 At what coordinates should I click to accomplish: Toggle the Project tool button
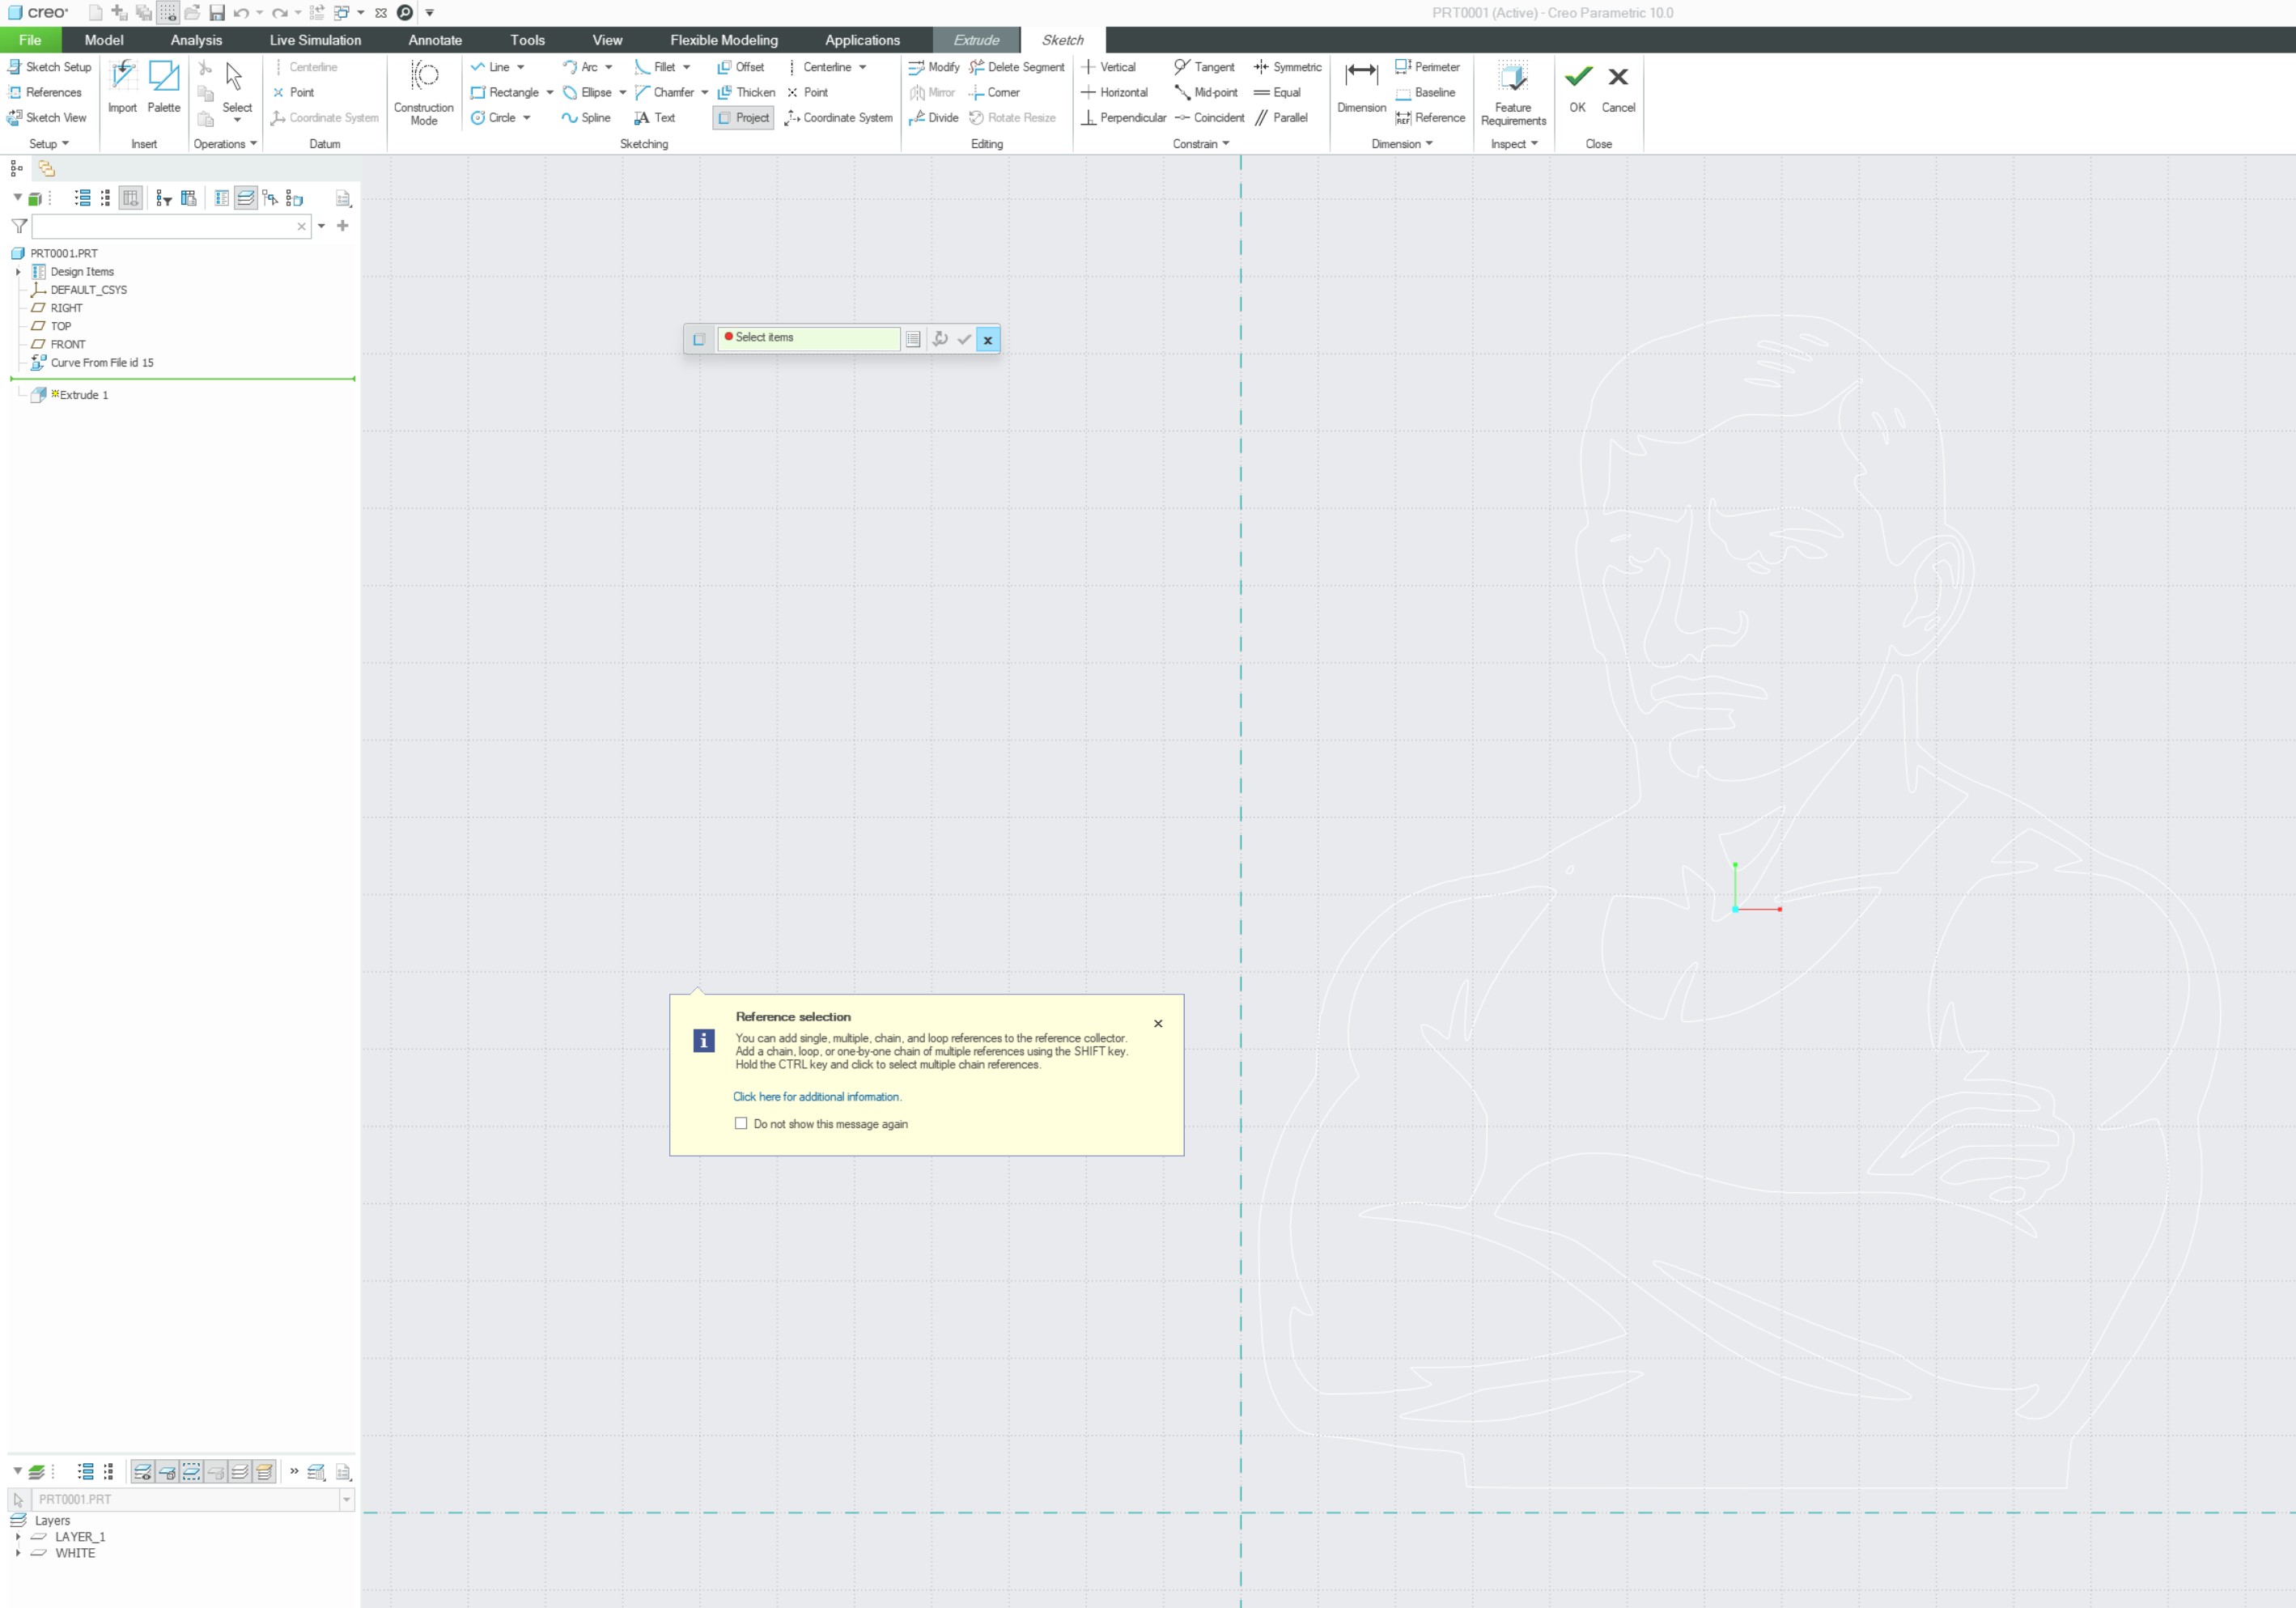pos(743,118)
